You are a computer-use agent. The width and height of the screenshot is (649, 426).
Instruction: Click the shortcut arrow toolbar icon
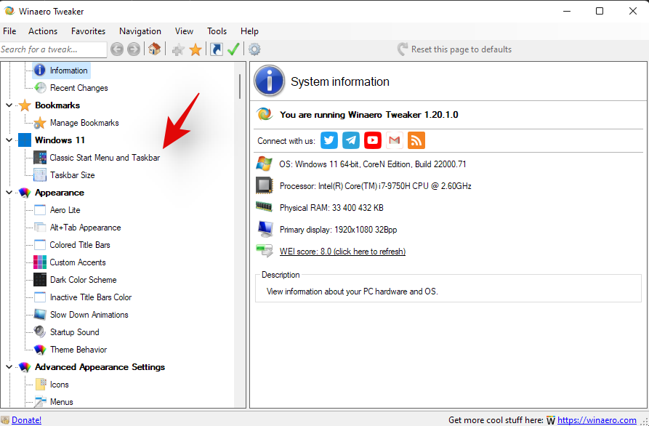(216, 49)
